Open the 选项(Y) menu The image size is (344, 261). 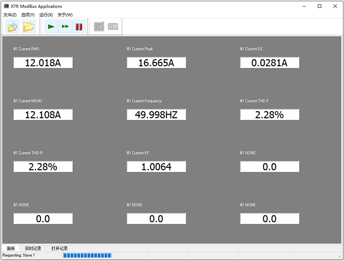click(28, 15)
